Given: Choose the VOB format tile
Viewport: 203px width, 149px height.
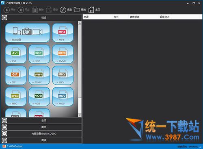Looking at the screenshot, I should pos(39,97).
